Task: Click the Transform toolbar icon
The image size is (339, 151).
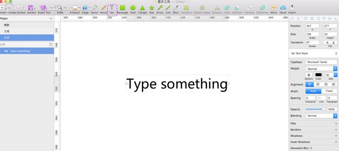Action: (x=186, y=10)
